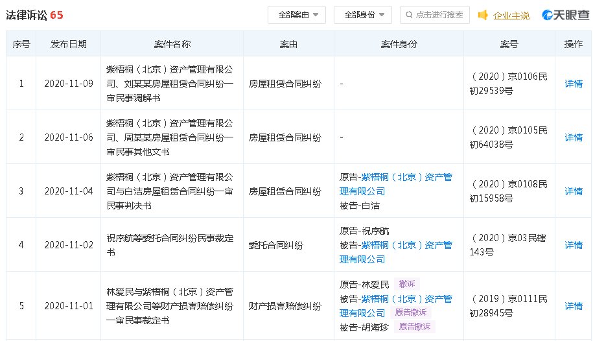This screenshot has width=593, height=341.
Task: Click 被告-胡海珍 party text
Action: pyautogui.click(x=364, y=327)
